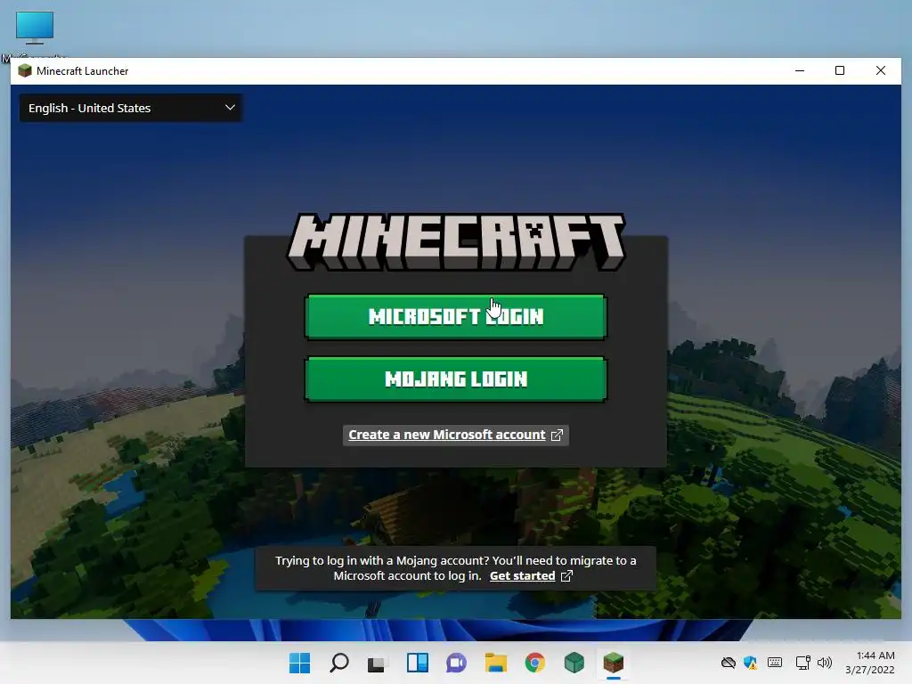Open the clock showing 1:44 AM
The image size is (912, 684).
pyautogui.click(x=870, y=663)
